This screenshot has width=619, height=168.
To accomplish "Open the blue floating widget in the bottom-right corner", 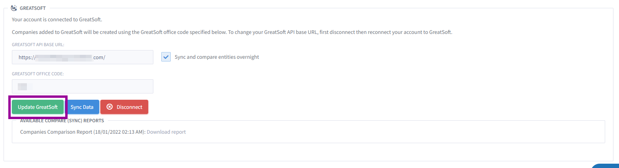I will click(x=606, y=166).
